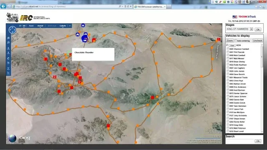Check vehicle 0018 Brian Shirley
Screen dimensions: 267x150
pos(228,62)
